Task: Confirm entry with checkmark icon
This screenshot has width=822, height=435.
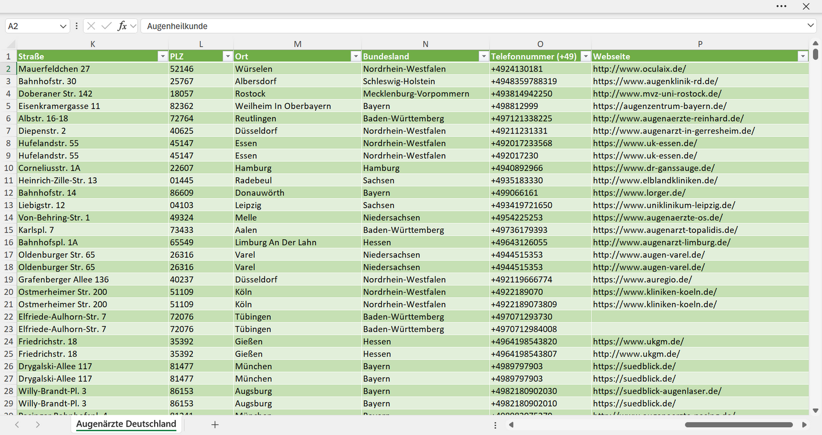Action: [x=106, y=26]
